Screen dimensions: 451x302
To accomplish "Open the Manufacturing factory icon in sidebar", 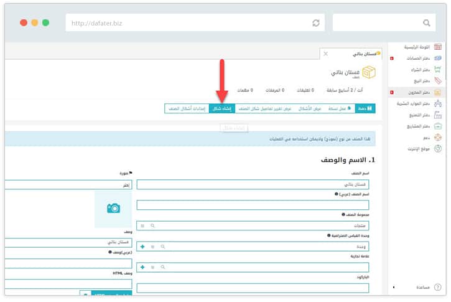I will coord(438,115).
